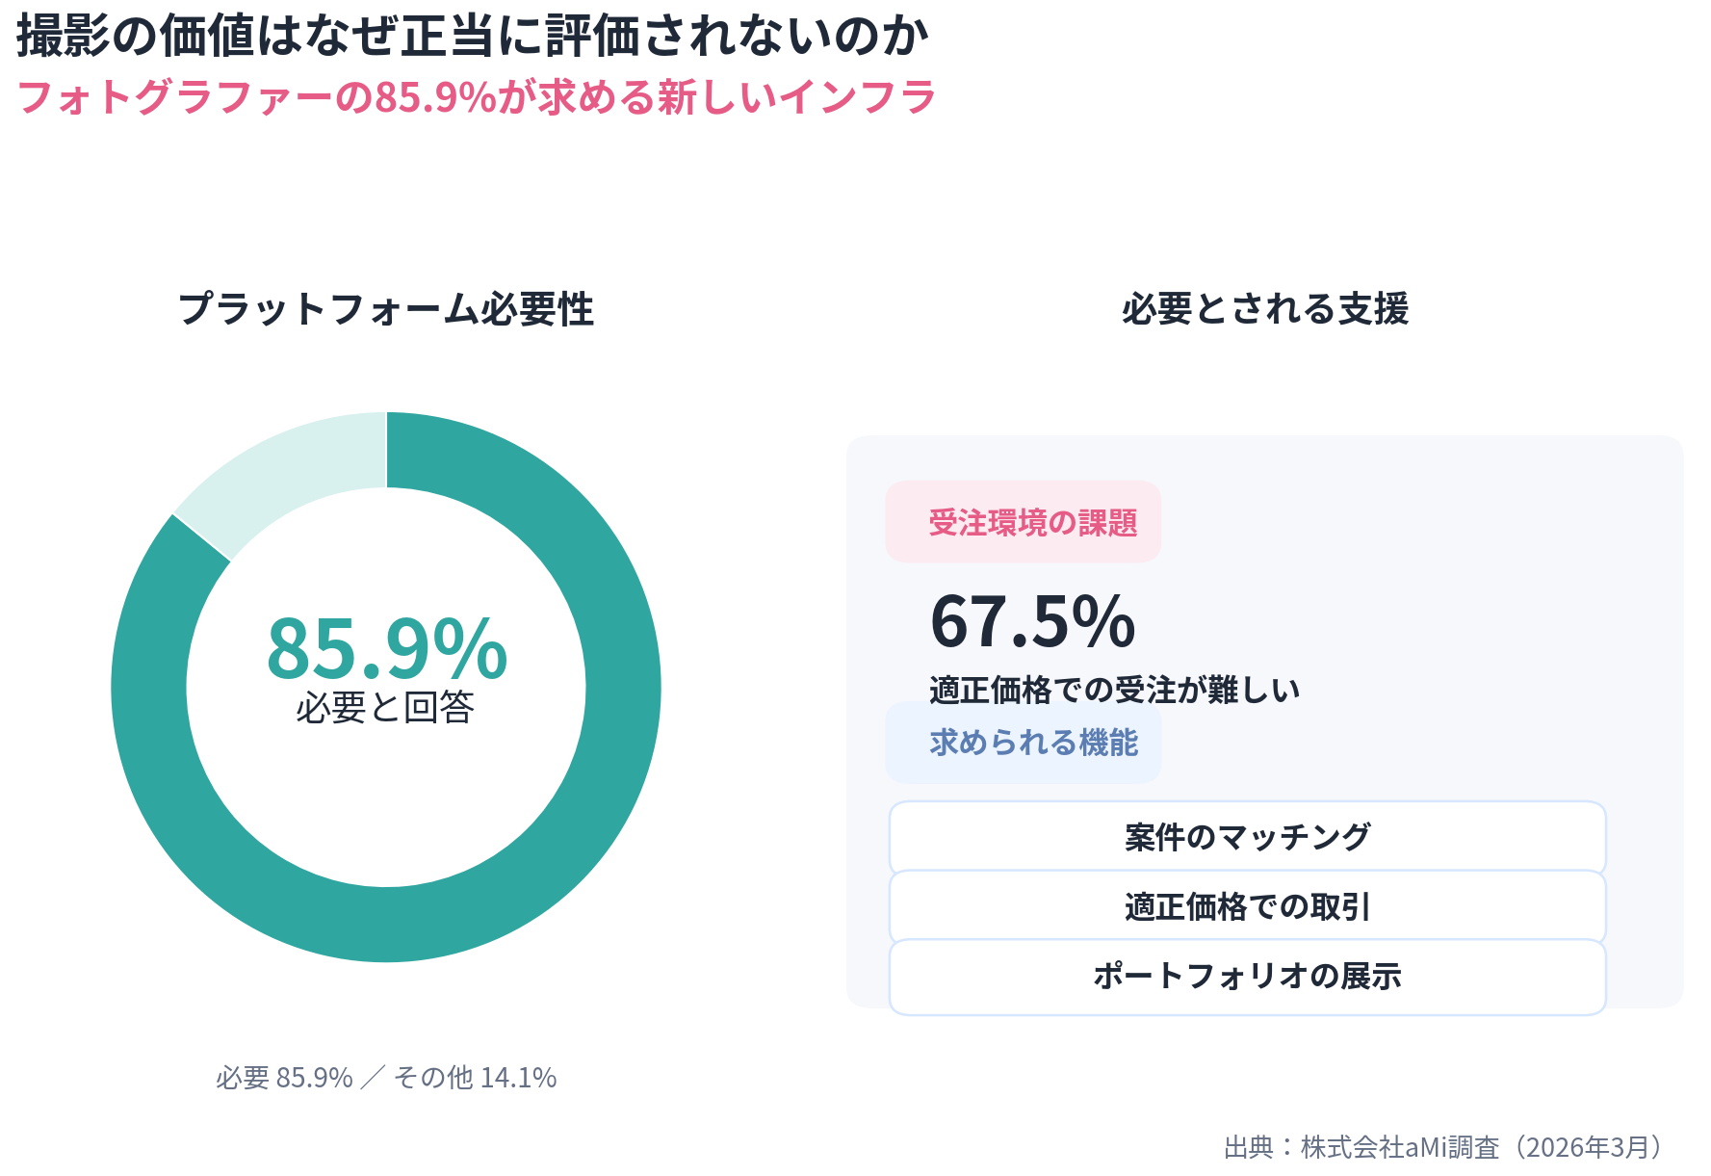Click the main title 撮影の価値はなぜ正当に評価されないのか

coord(472,37)
